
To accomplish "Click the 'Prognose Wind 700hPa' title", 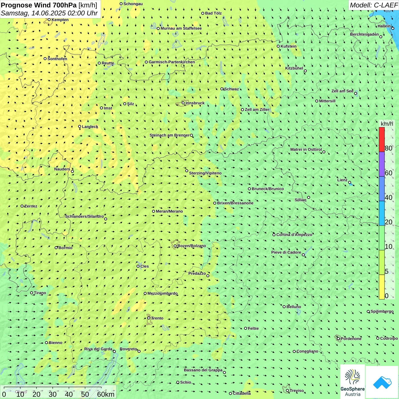I will pos(39,5).
